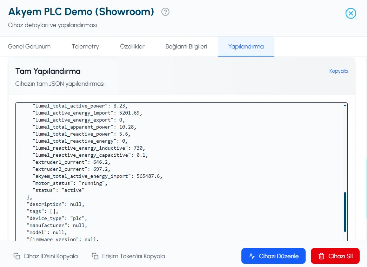Screen dimensions: 367x267
Task: Click Cihaz detayları ve yapılandırması subtitle
Action: (52, 25)
